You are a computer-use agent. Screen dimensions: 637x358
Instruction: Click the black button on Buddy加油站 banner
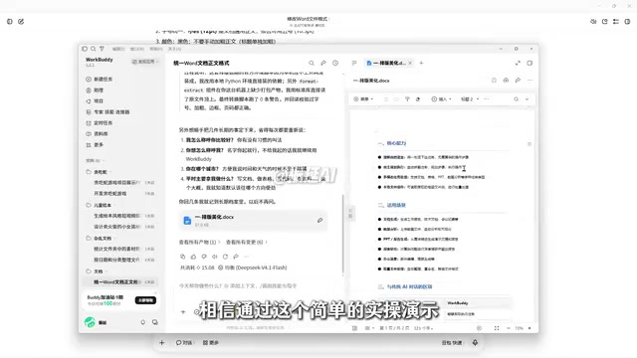tap(145, 300)
